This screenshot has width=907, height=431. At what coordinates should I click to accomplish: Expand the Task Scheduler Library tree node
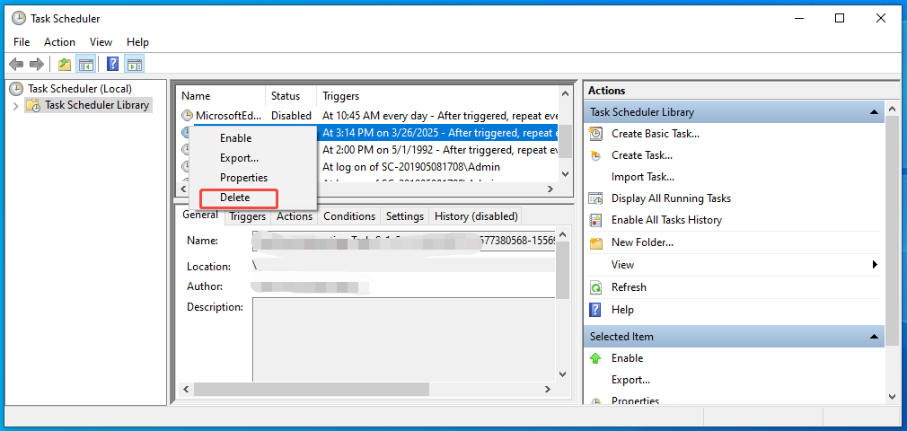15,106
